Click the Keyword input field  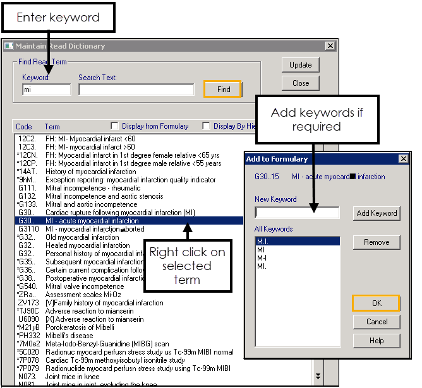tap(46, 90)
